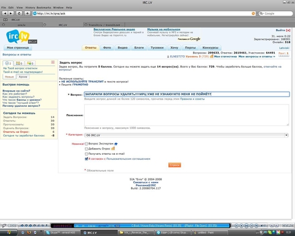
Task: Open the History menu
Action: (x=30, y=7)
